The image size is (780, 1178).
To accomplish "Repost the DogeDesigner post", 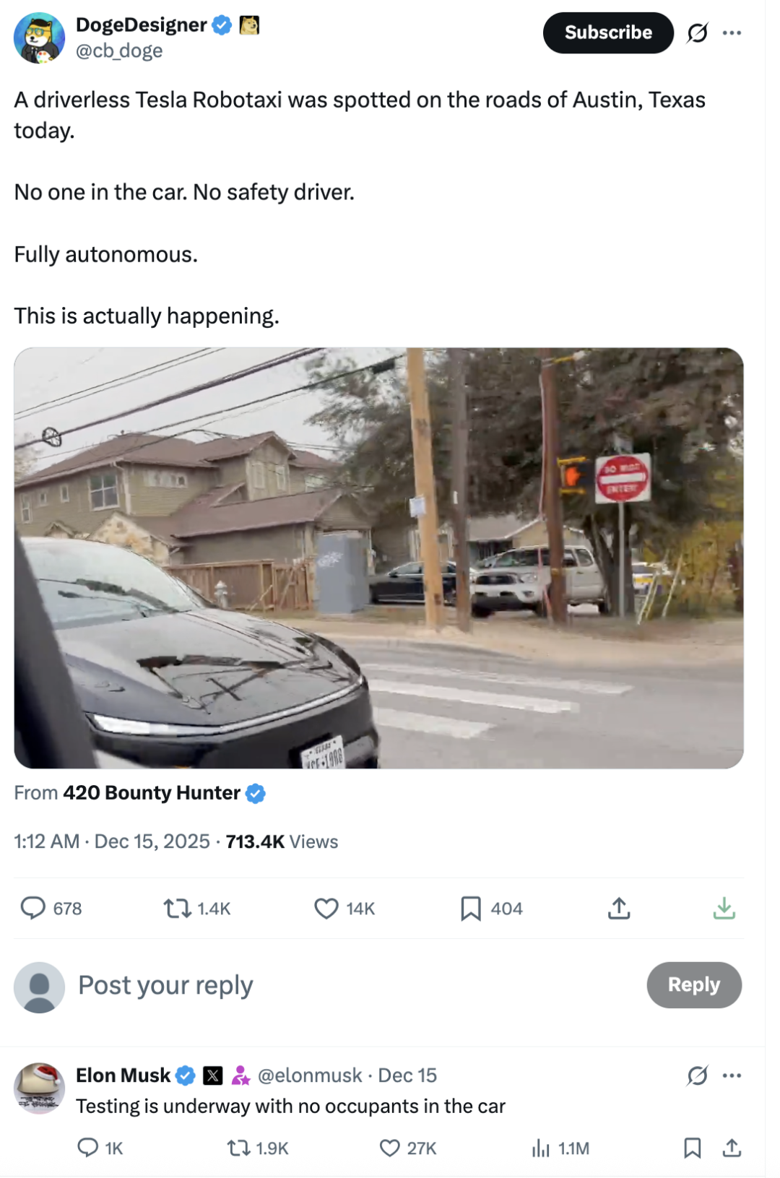I will pyautogui.click(x=177, y=908).
